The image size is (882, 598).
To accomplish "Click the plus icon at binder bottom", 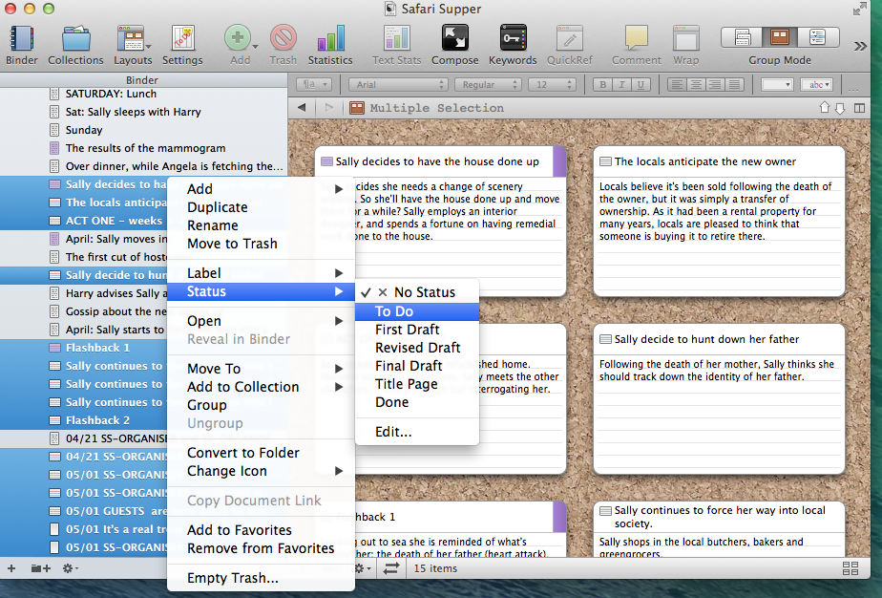I will 11,568.
